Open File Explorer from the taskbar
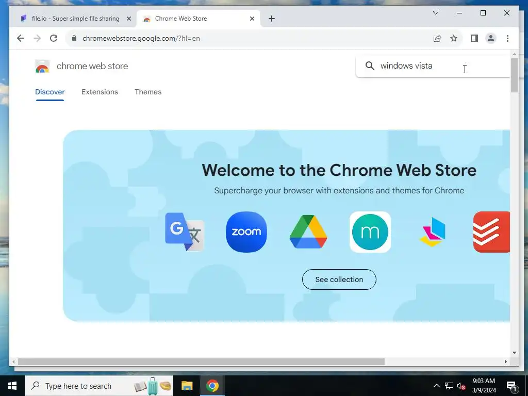Screen dimensions: 528x396 click(x=187, y=386)
